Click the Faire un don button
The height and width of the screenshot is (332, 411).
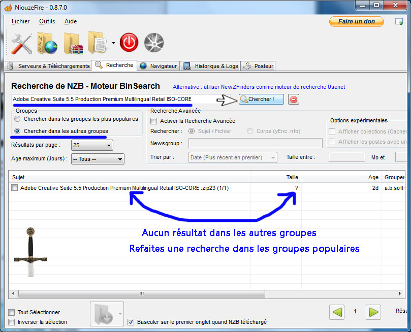click(357, 21)
